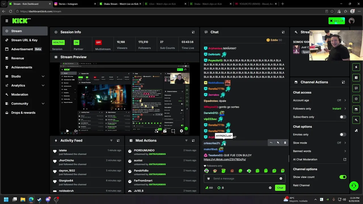Screen dimensions: 363x204
Task: Expand the Studio sidebar section
Action: [25, 76]
